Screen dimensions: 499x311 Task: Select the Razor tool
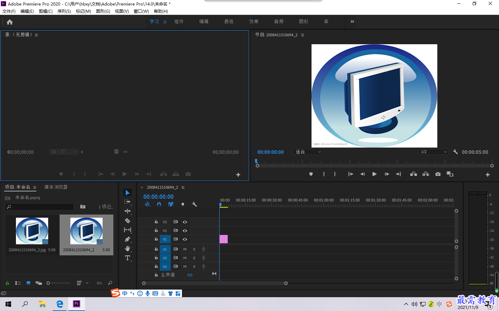[x=128, y=220]
